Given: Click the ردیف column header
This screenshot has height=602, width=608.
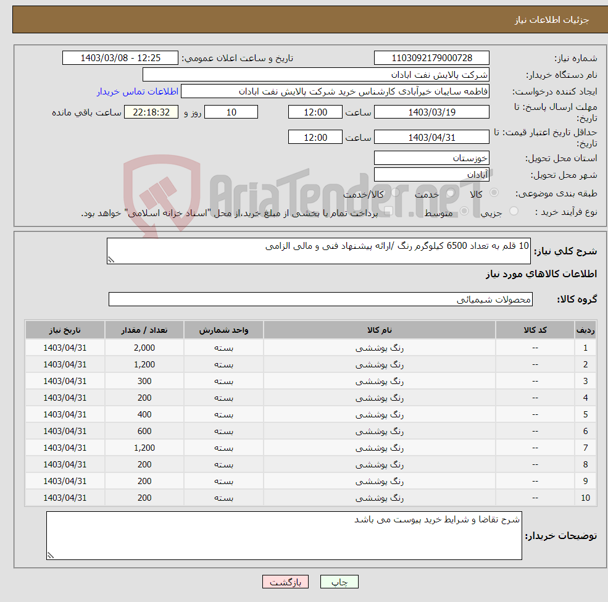Looking at the screenshot, I should [585, 330].
